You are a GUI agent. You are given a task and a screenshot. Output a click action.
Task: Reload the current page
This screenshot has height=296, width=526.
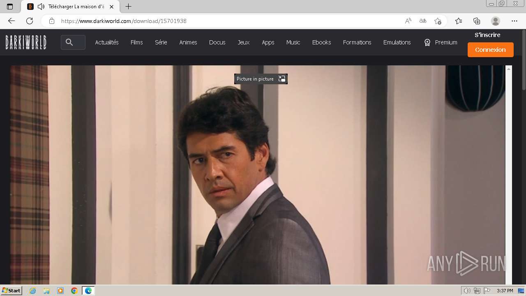click(30, 21)
